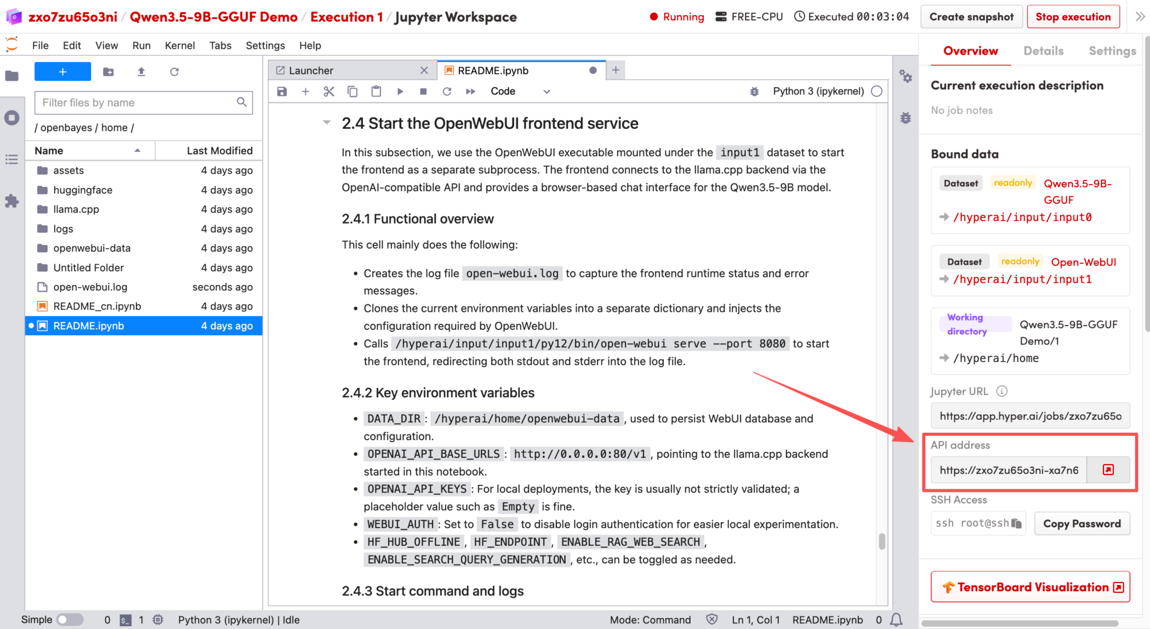Click the notebook vertical scrollbar thumb
Image resolution: width=1150 pixels, height=629 pixels.
(x=882, y=541)
